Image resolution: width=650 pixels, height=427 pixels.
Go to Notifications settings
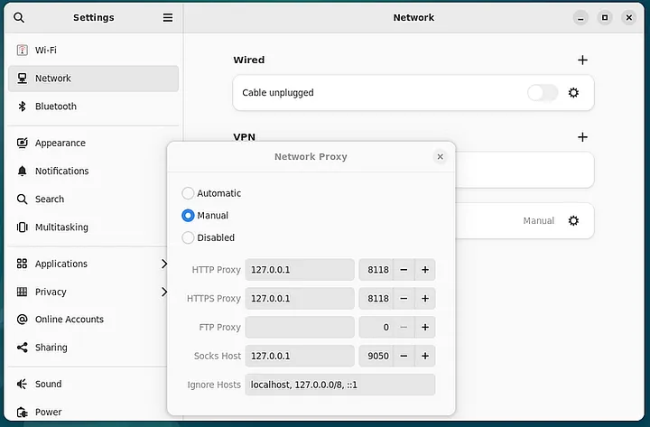coord(93,172)
